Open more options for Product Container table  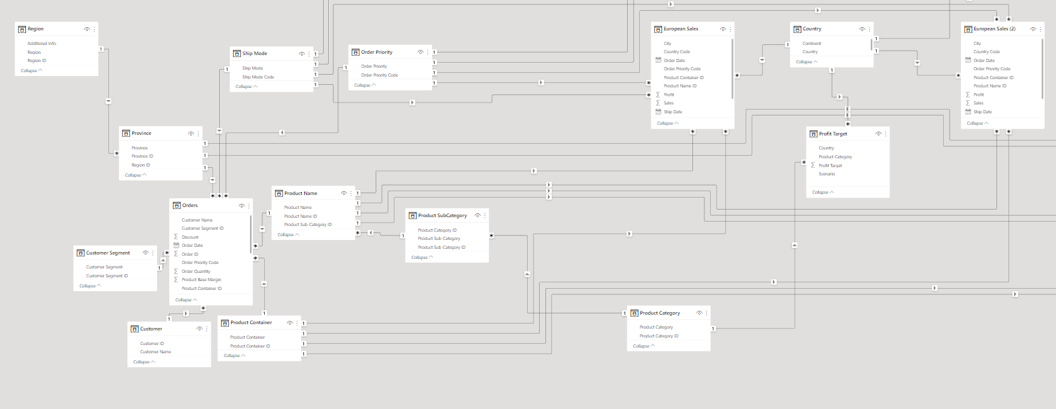tap(297, 323)
